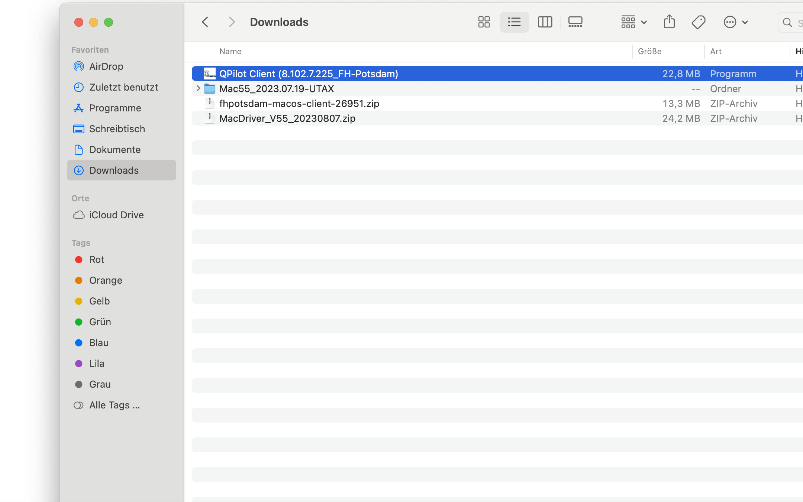Select Downloads in the sidebar
This screenshot has height=502, width=803.
(x=121, y=170)
